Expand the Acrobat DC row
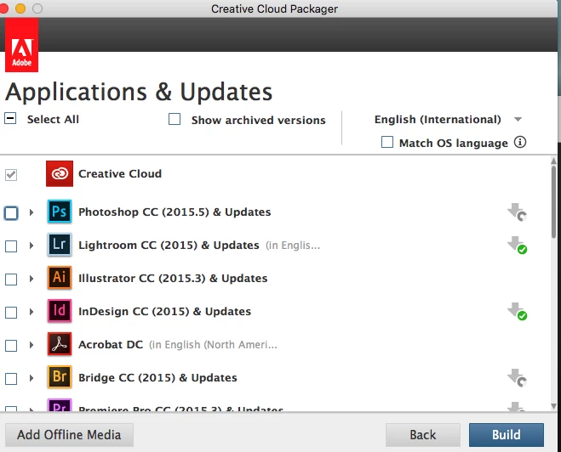Viewport: 561px width, 452px height. [31, 345]
